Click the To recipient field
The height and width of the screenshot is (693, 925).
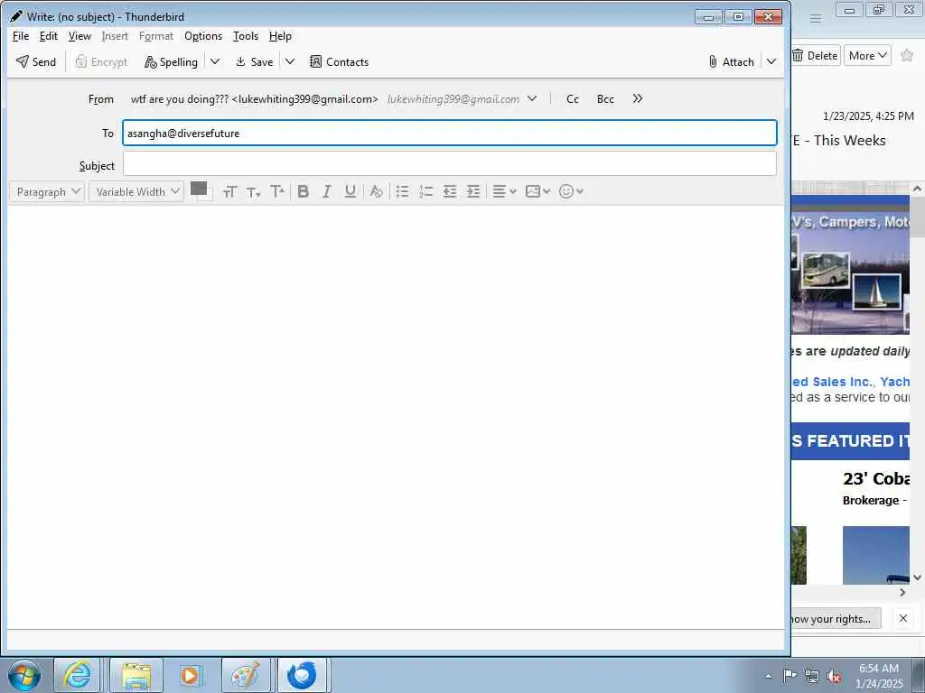point(450,134)
